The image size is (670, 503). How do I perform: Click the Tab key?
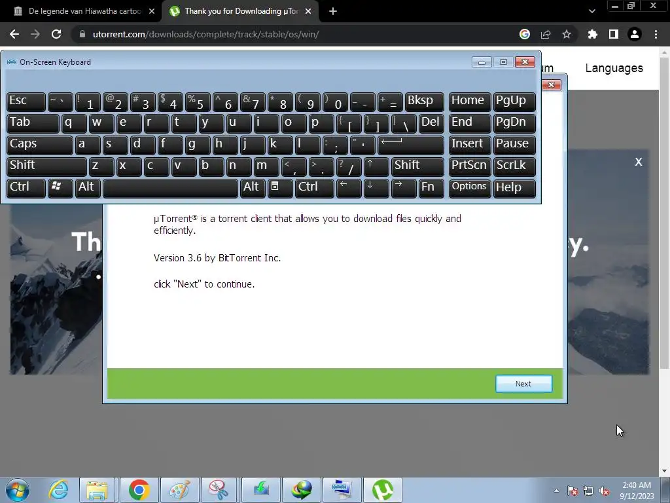[33, 123]
